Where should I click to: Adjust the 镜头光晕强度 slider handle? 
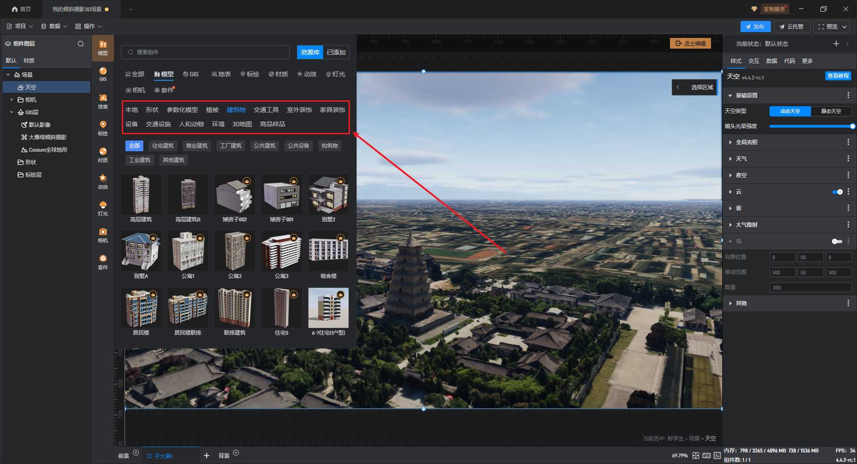(853, 126)
